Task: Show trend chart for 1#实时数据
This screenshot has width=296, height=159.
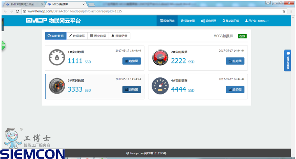Action: tap(132, 61)
